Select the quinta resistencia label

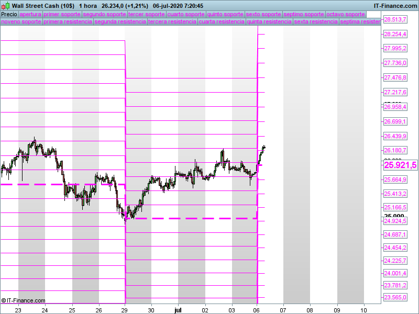[x=269, y=21]
